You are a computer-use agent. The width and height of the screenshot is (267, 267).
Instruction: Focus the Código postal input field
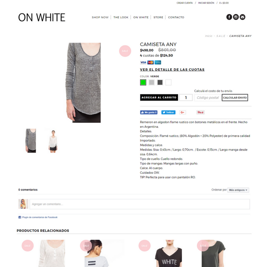208,97
